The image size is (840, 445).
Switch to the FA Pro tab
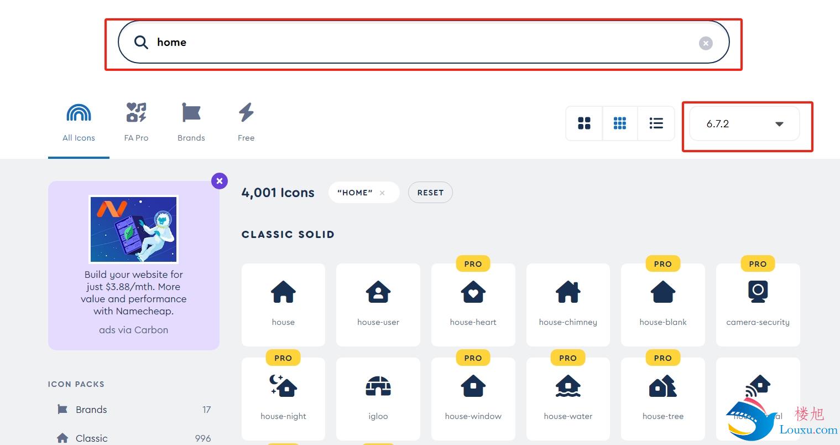[136, 123]
